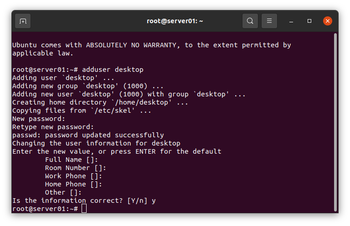350x226 pixels.
Task: Click the 'Full Name []:' line
Action: 72,160
